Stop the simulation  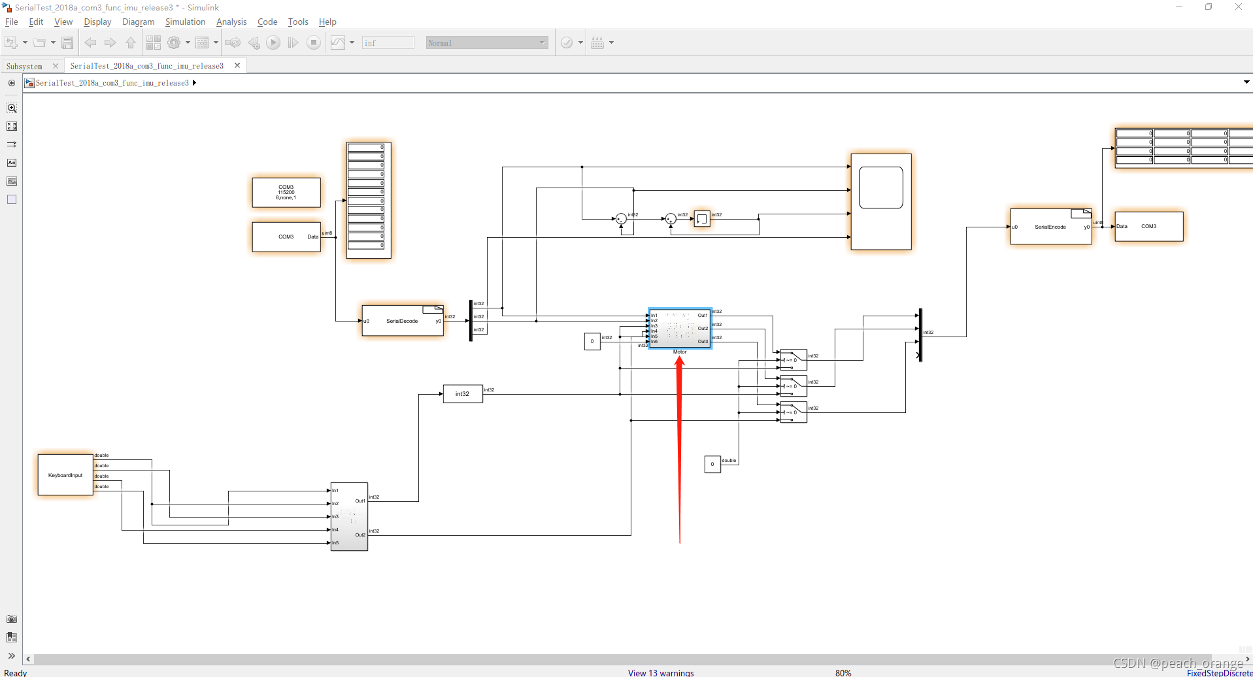(314, 42)
